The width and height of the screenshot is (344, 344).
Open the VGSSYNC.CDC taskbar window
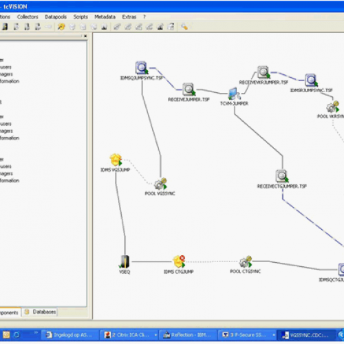pyautogui.click(x=306, y=335)
